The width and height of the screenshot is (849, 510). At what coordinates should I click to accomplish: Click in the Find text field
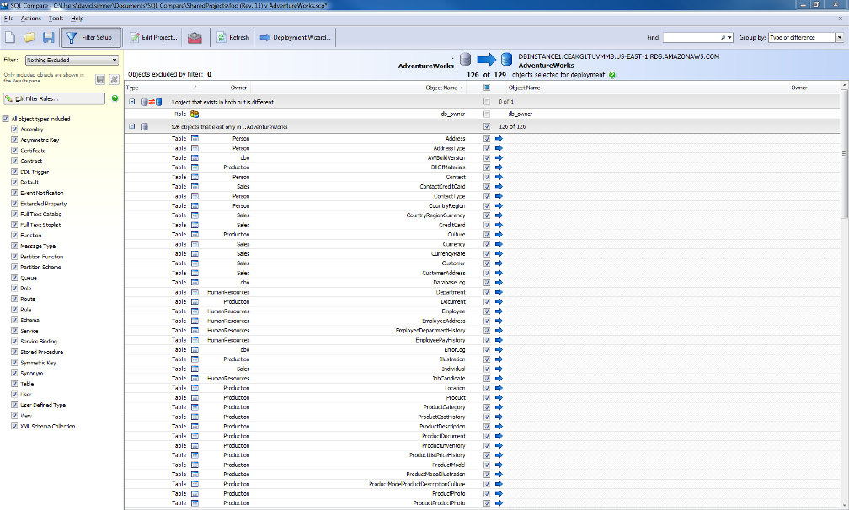691,37
